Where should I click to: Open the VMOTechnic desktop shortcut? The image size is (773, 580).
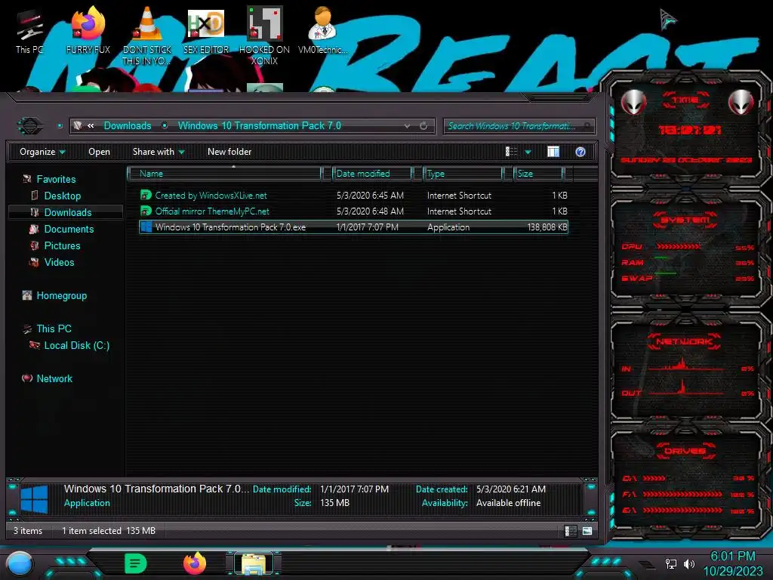click(323, 30)
